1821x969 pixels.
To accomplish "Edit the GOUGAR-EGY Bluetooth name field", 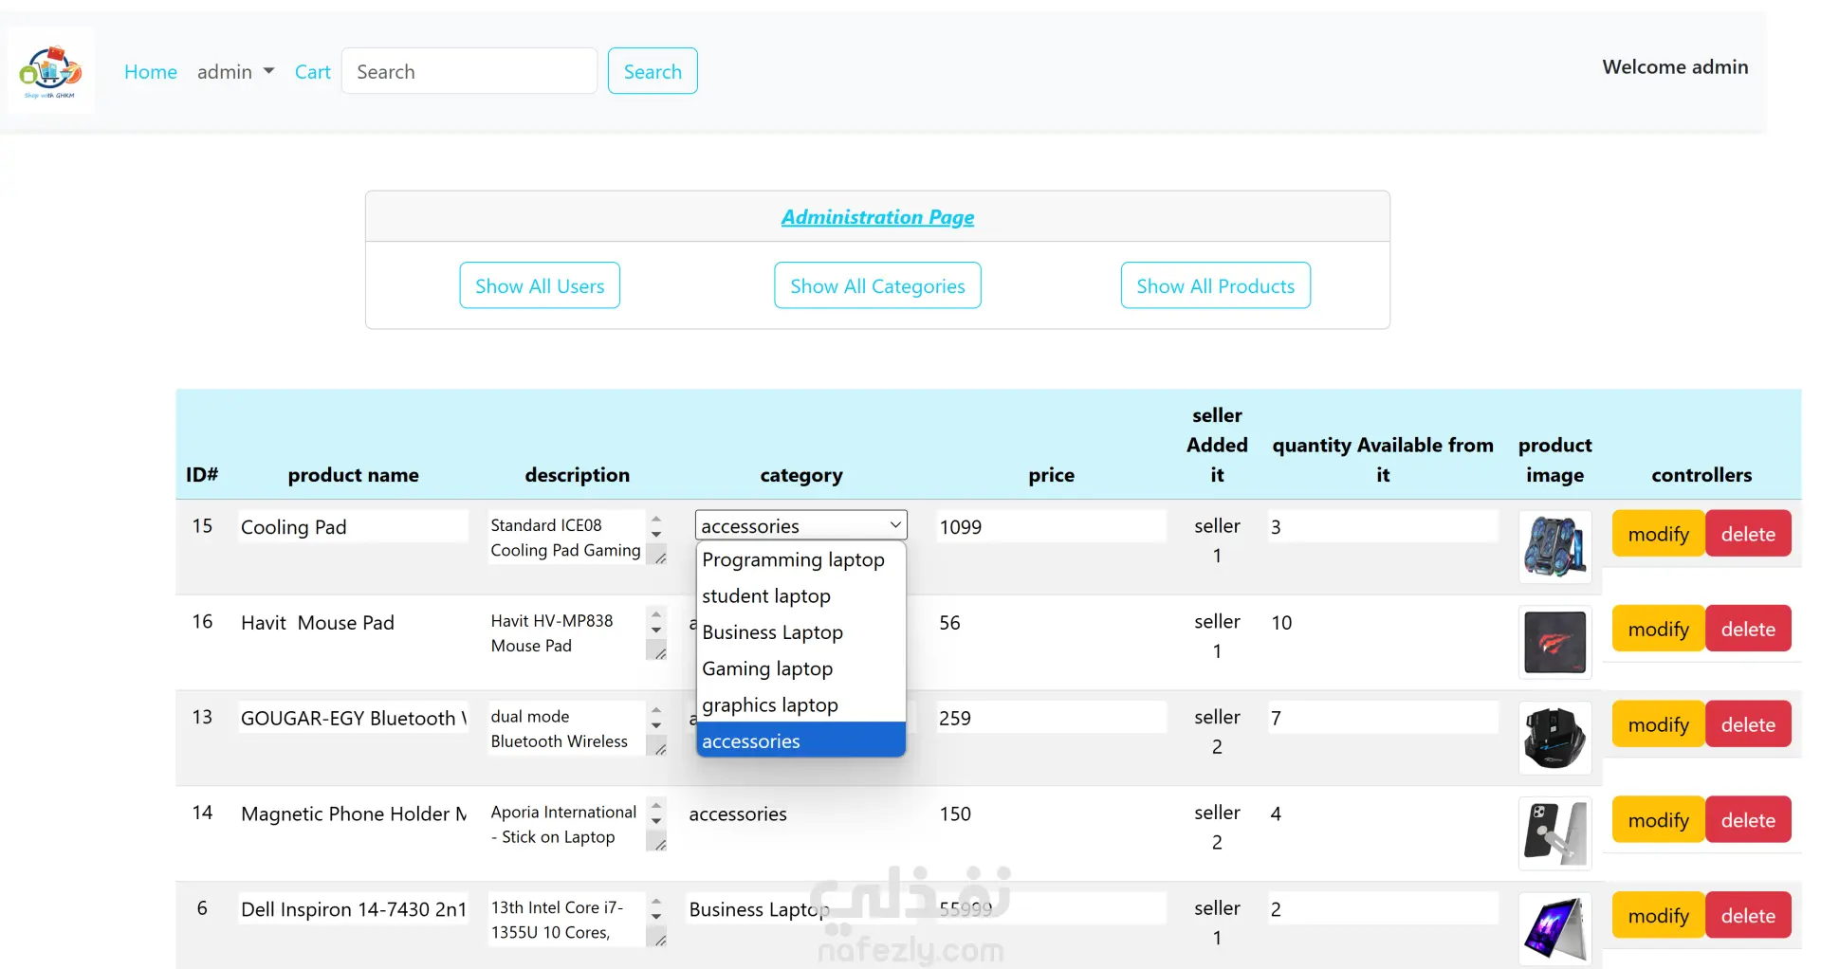I will coord(353,719).
